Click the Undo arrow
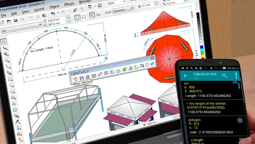Image resolution: width=255 pixels, height=144 pixels. pos(53,14)
